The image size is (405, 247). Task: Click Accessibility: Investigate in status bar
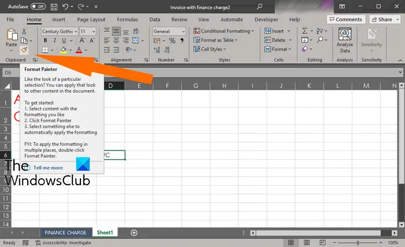pos(63,242)
